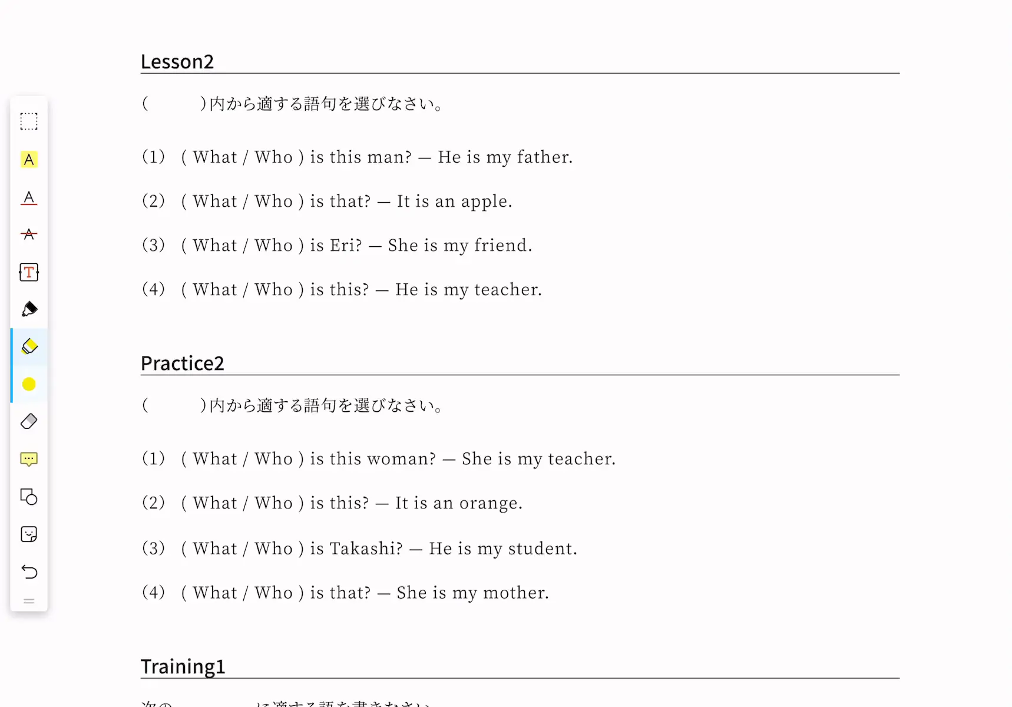Select the text underline tool
1012x707 pixels.
coord(29,198)
